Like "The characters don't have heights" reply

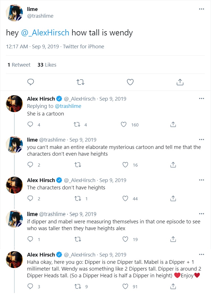click(125, 198)
